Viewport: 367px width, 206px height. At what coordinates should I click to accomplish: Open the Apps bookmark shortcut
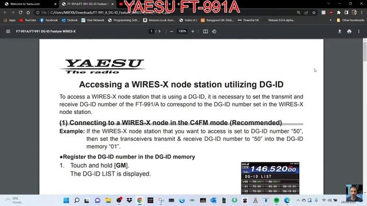click(x=10, y=21)
